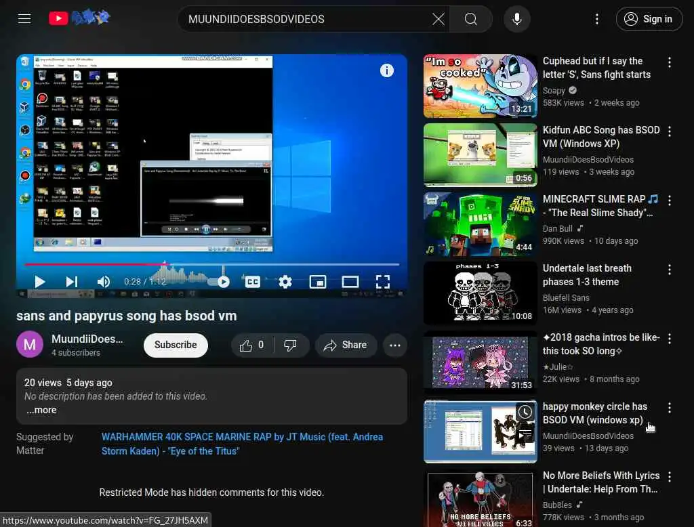This screenshot has height=527, width=694.
Task: Toggle the autoplay switch
Action: pyautogui.click(x=219, y=282)
